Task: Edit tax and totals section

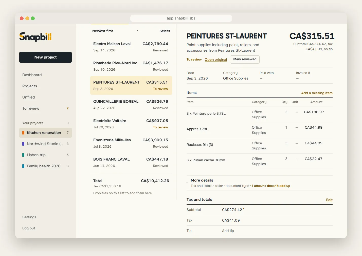Action: tap(329, 200)
